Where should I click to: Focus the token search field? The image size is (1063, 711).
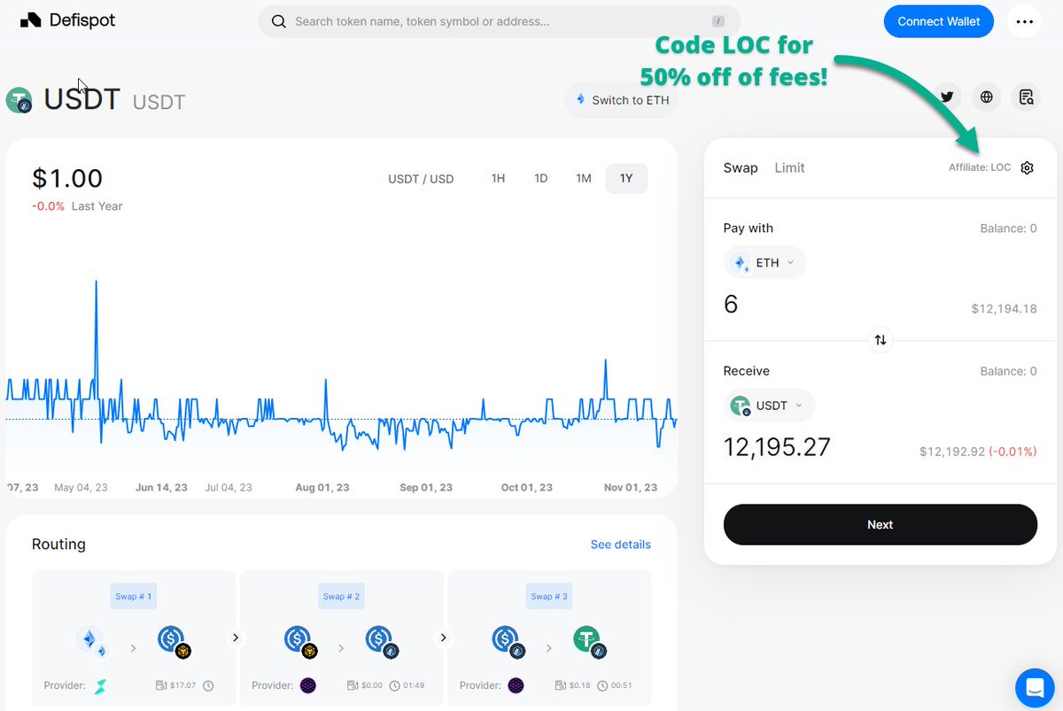pyautogui.click(x=499, y=21)
